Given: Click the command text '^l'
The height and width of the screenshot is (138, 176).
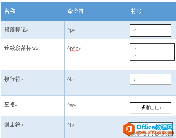Looking at the screenshot, I should coord(69,79).
